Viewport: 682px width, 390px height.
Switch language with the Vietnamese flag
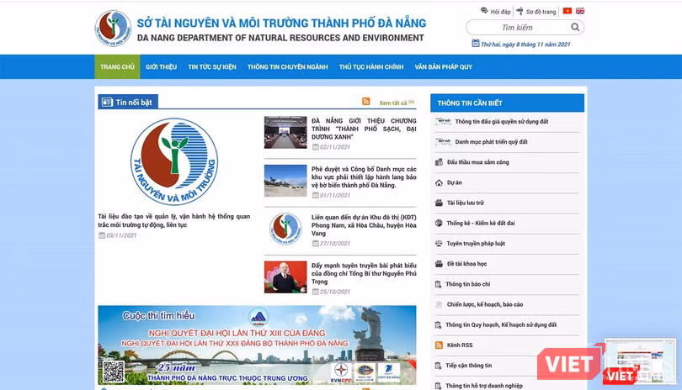567,11
